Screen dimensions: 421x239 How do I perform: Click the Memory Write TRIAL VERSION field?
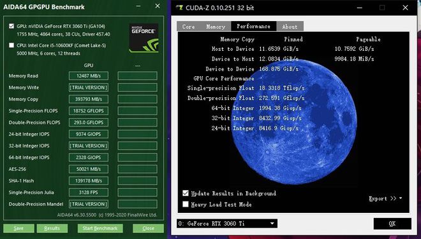click(89, 88)
